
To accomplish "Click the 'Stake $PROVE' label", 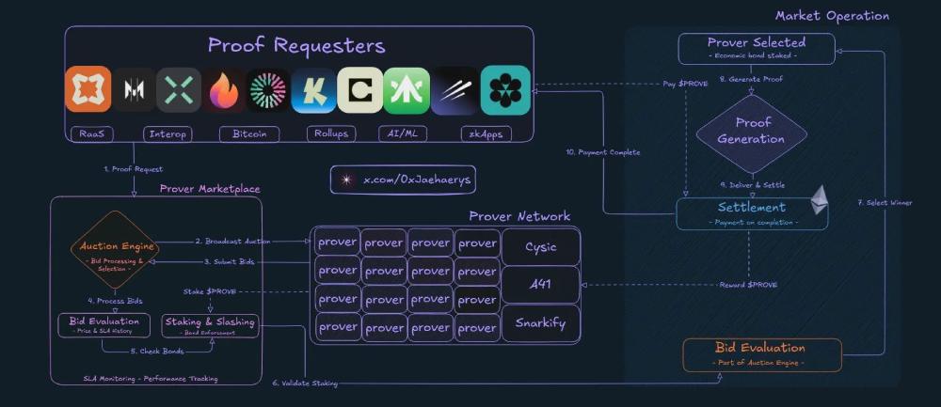I will pos(210,291).
